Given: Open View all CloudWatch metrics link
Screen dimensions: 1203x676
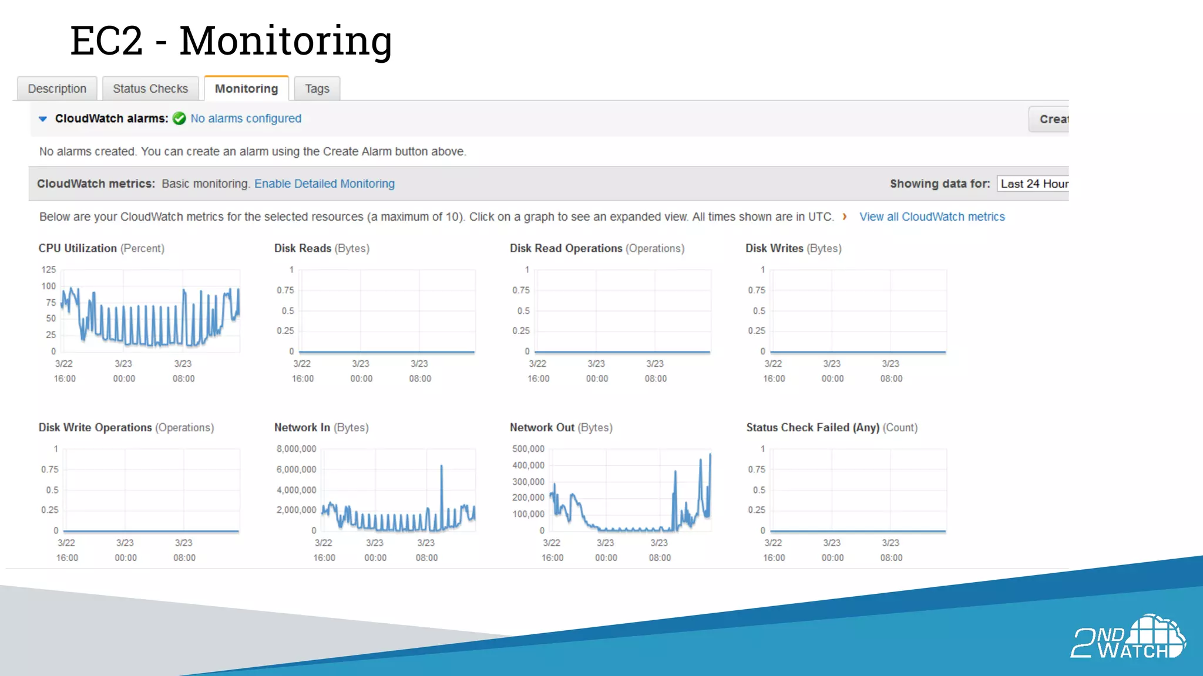Looking at the screenshot, I should [932, 217].
